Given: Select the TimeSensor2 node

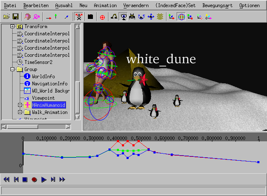Looking at the screenshot, I should pos(38,62).
